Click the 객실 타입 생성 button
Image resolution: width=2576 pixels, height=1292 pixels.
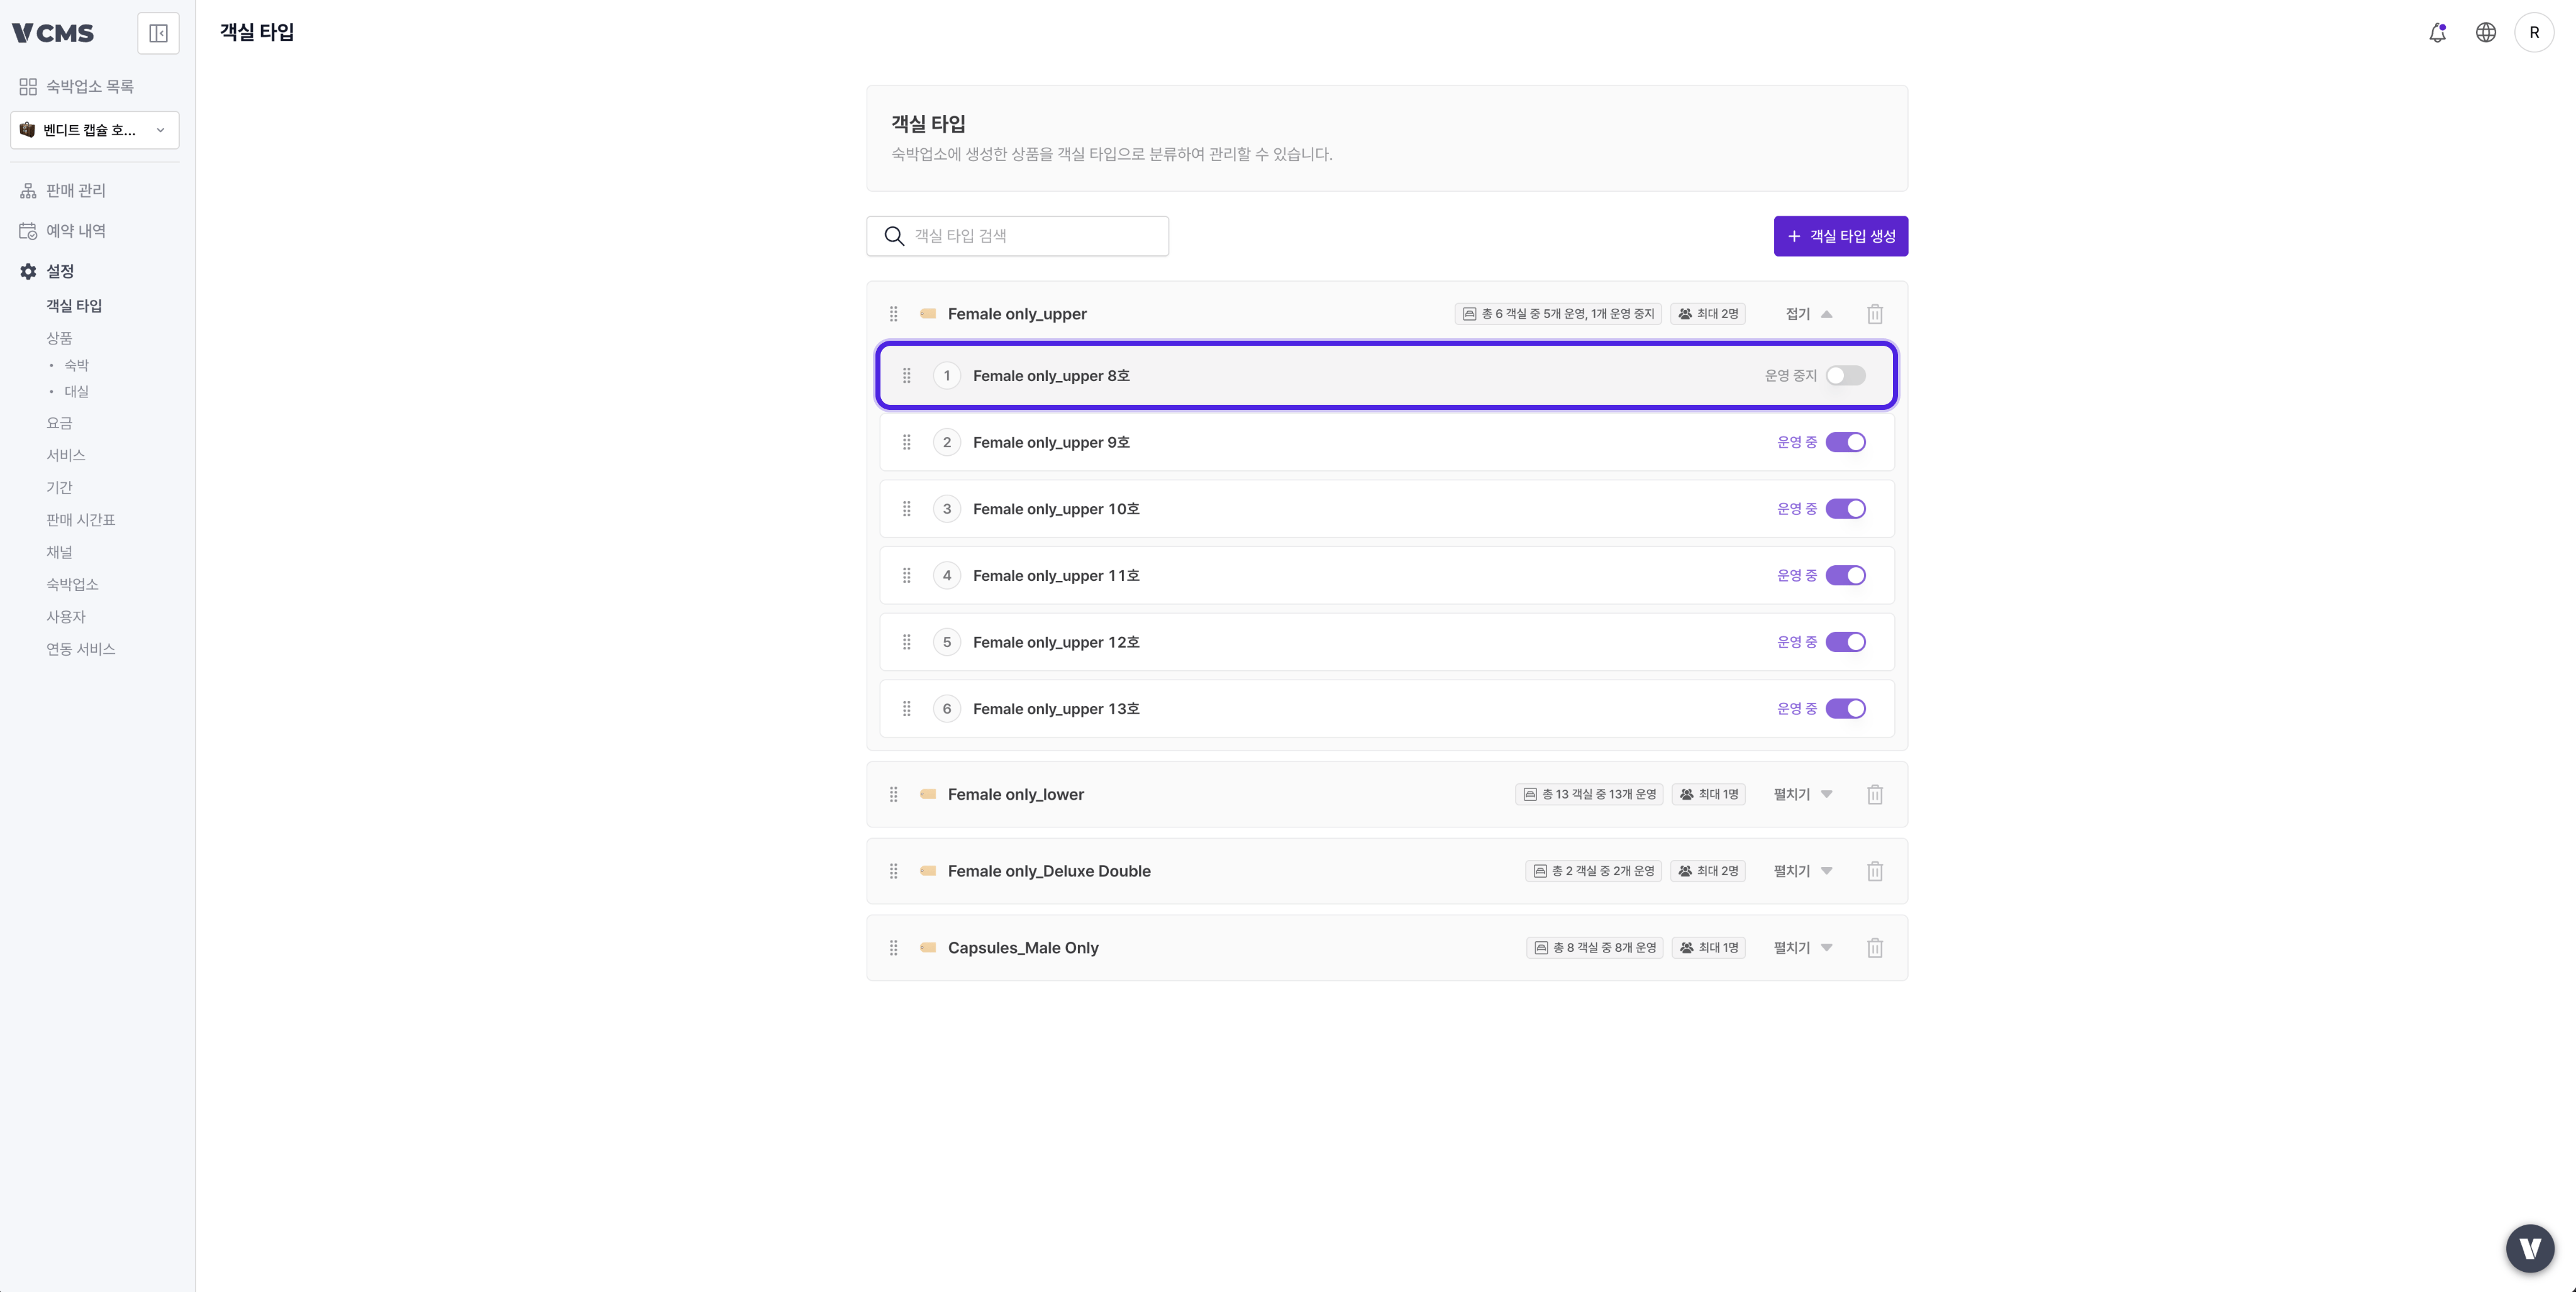(x=1840, y=236)
